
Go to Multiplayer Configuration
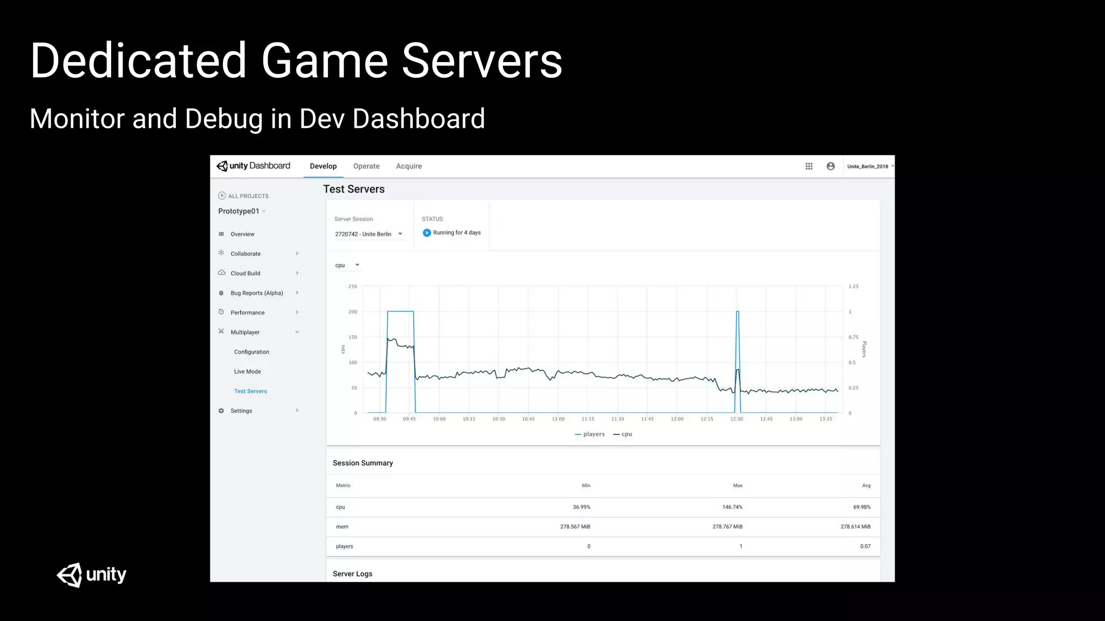[251, 352]
